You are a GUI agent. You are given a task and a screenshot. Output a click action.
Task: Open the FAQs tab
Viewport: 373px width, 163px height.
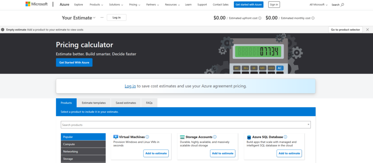pos(149,103)
